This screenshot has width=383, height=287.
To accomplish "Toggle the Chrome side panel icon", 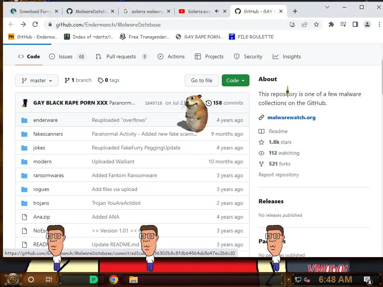I will coord(355,24).
